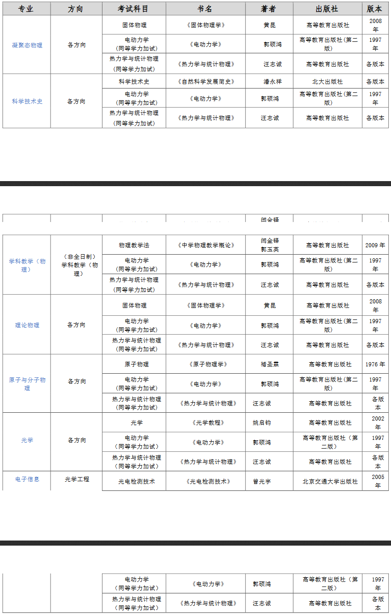Click the 方向 column header
Screen dimensions: 391x615
click(x=76, y=9)
